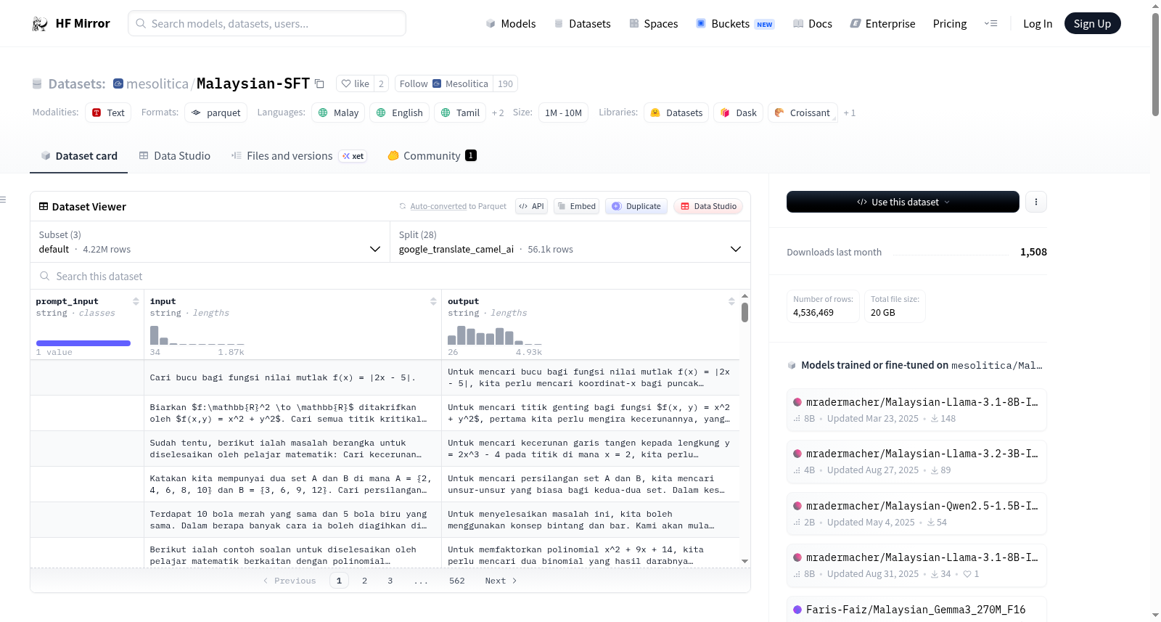
Task: Open the API button in Dataset Viewer
Action: [532, 206]
